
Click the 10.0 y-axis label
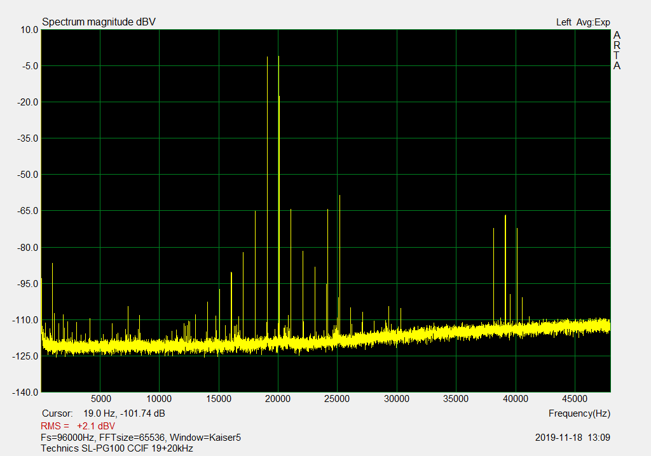(x=29, y=30)
